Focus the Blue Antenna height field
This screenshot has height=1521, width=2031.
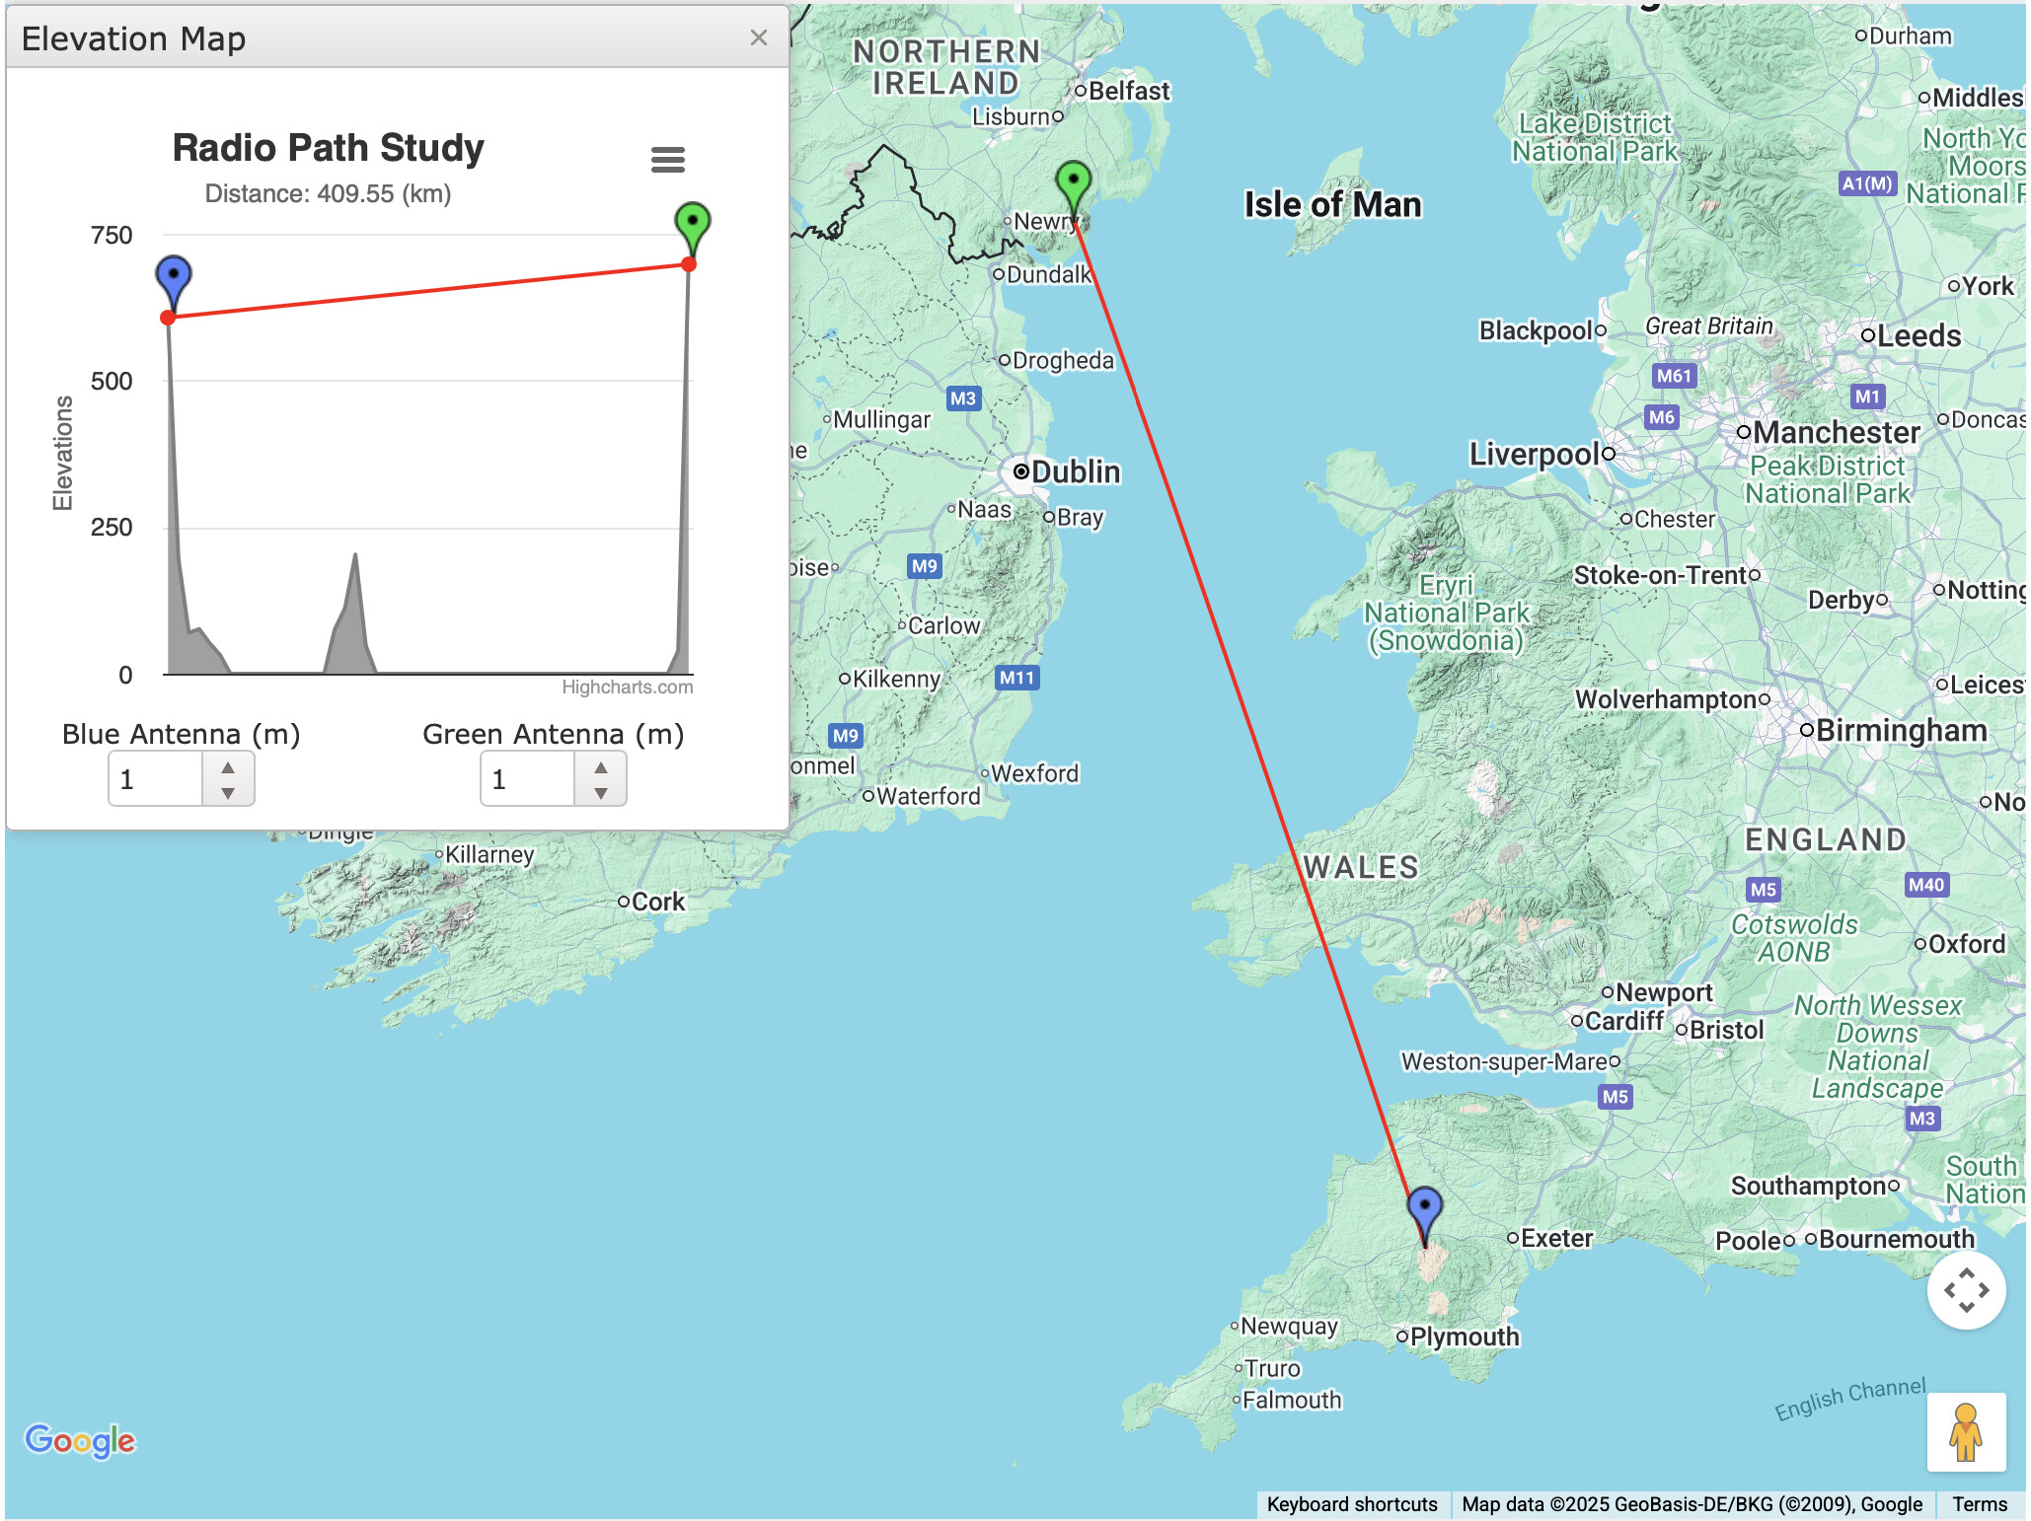(x=156, y=779)
